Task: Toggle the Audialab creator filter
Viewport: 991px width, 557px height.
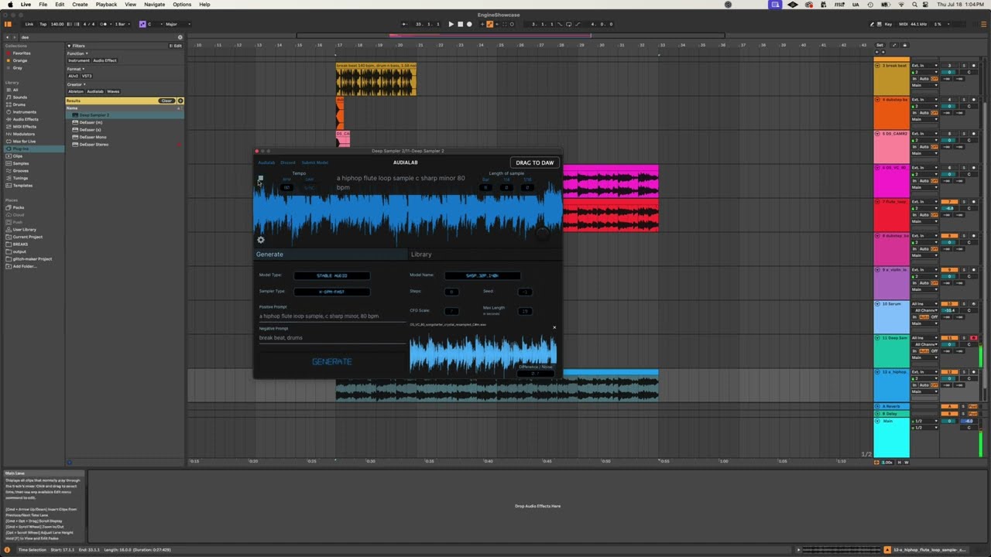Action: click(95, 91)
